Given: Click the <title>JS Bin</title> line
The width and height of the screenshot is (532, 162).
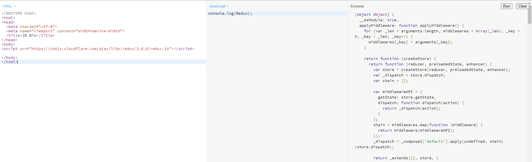Looking at the screenshot, I should pos(30,35).
